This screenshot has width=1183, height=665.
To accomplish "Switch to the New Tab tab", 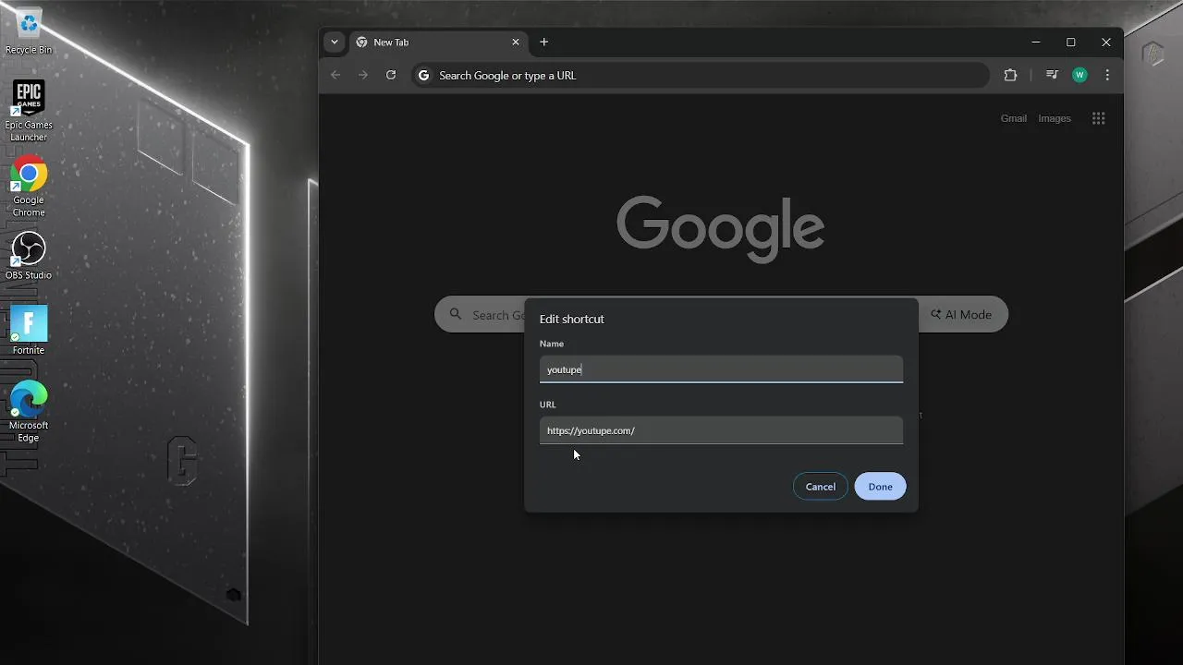I will click(x=437, y=42).
